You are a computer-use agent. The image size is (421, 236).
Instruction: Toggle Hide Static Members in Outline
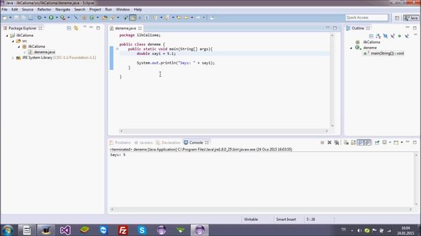pyautogui.click(x=393, y=36)
